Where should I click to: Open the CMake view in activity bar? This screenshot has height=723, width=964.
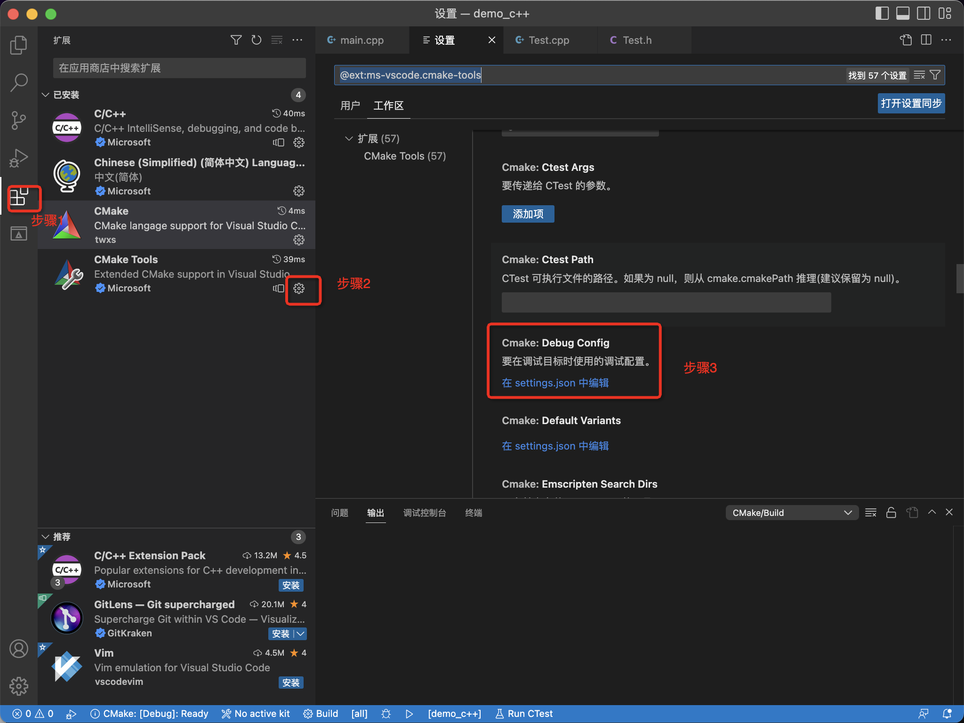[19, 233]
